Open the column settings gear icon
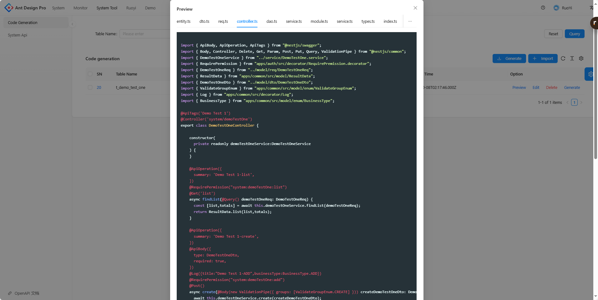Screen dimensions: 598x300 click(x=581, y=59)
